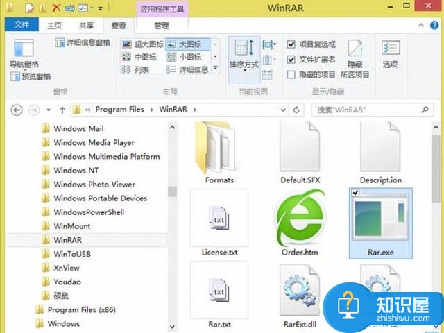Refresh the current folder
This screenshot has height=333, width=444.
[x=296, y=110]
